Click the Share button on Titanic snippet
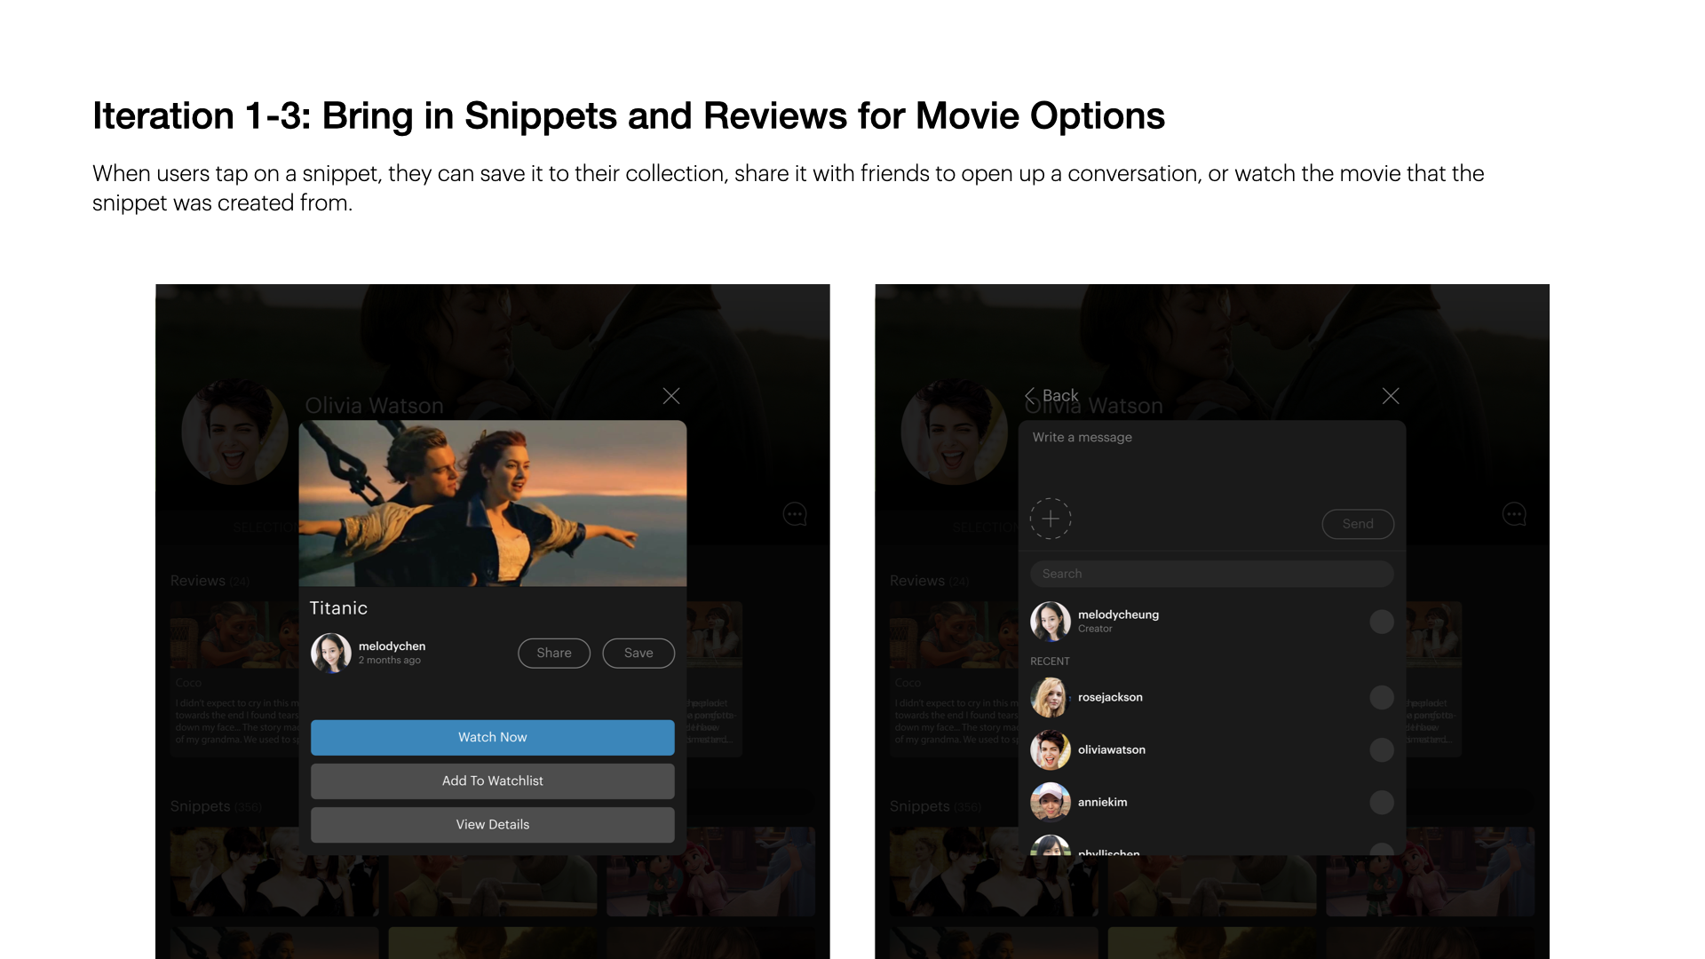The image size is (1705, 959). coord(554,653)
